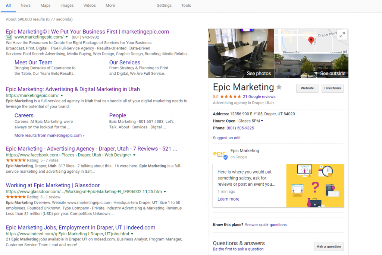Open dropdown arrow next to https://marketingepic.com/
This screenshot has height=255, width=382.
tap(62, 96)
